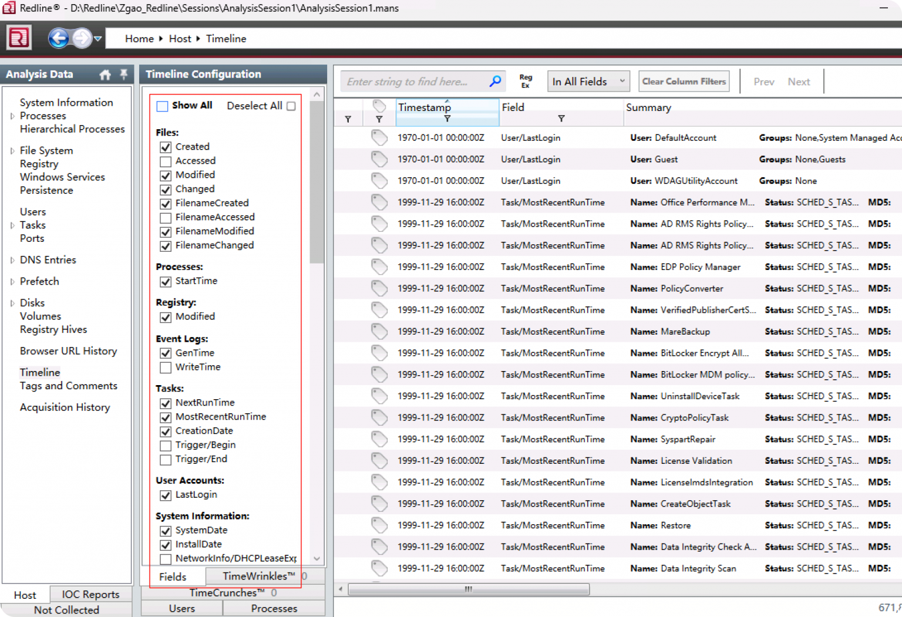Open the filter funnel on Timestamp column
The height and width of the screenshot is (617, 902).
pos(447,119)
